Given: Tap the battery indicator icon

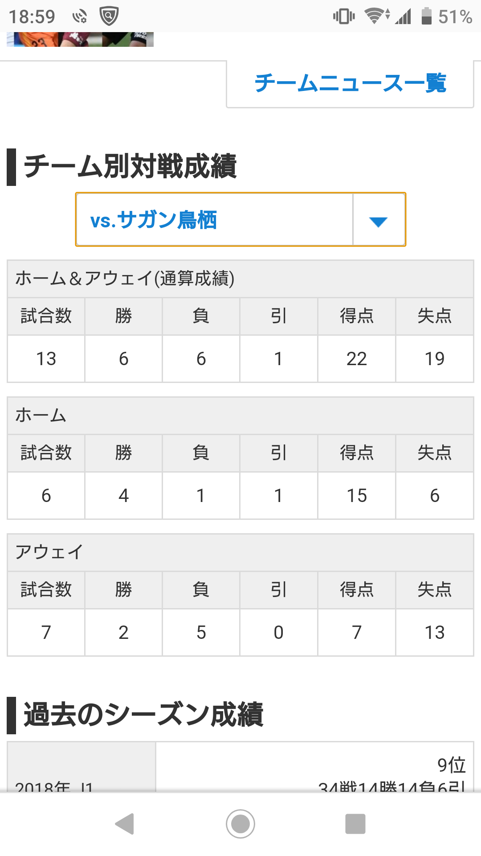Looking at the screenshot, I should point(426,16).
